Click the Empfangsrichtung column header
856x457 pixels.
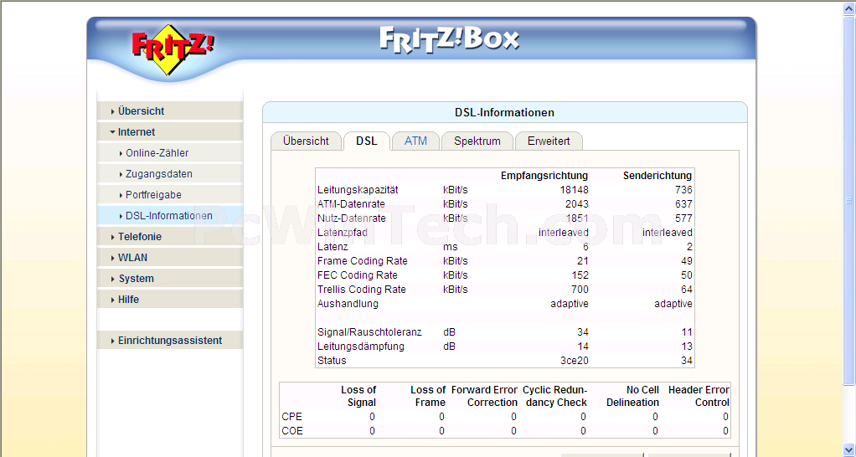(544, 176)
